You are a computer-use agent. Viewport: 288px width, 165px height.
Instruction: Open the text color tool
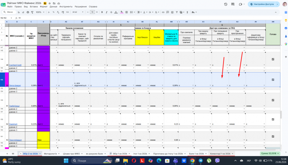coord(116,12)
